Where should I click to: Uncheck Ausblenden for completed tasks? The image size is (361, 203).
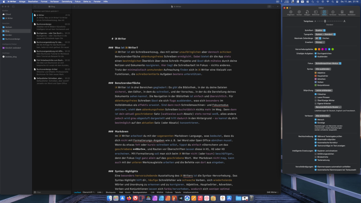pos(316,57)
